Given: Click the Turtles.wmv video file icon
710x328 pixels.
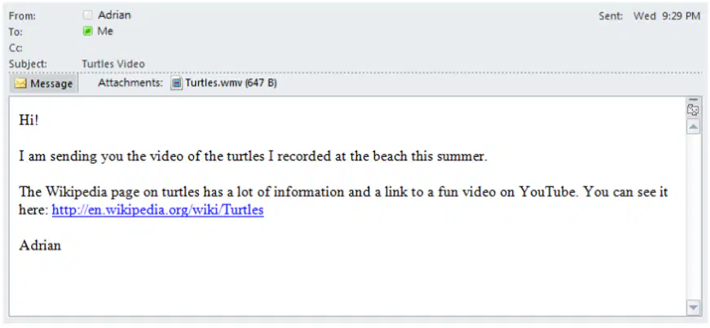Looking at the screenshot, I should (177, 84).
